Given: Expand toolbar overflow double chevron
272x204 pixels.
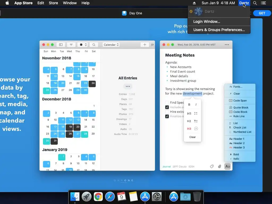Looking at the screenshot, I should point(152,45).
